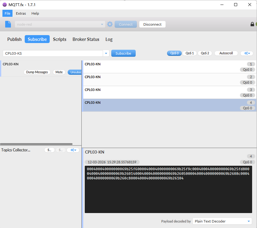257x228 pixels.
Task: Mute the CPL03-KN subscription
Action: [59, 72]
